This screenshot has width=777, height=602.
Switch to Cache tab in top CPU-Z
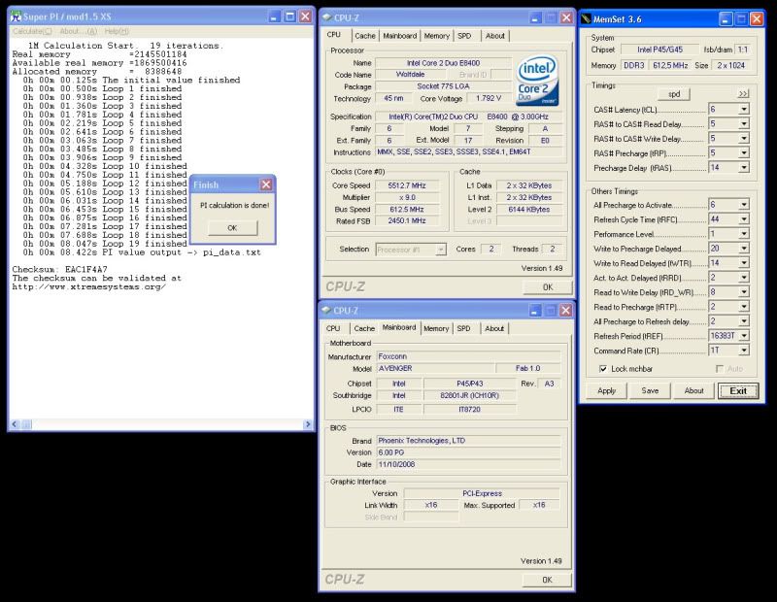pos(365,36)
